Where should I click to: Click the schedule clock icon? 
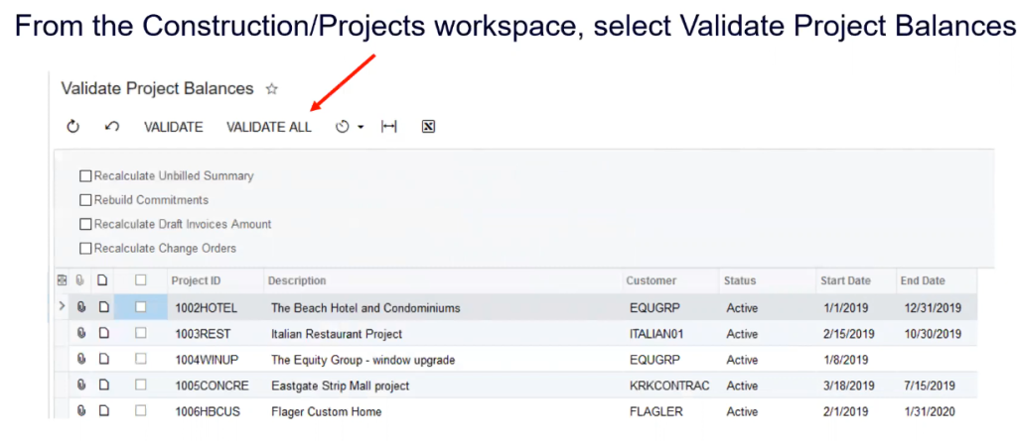coord(343,127)
